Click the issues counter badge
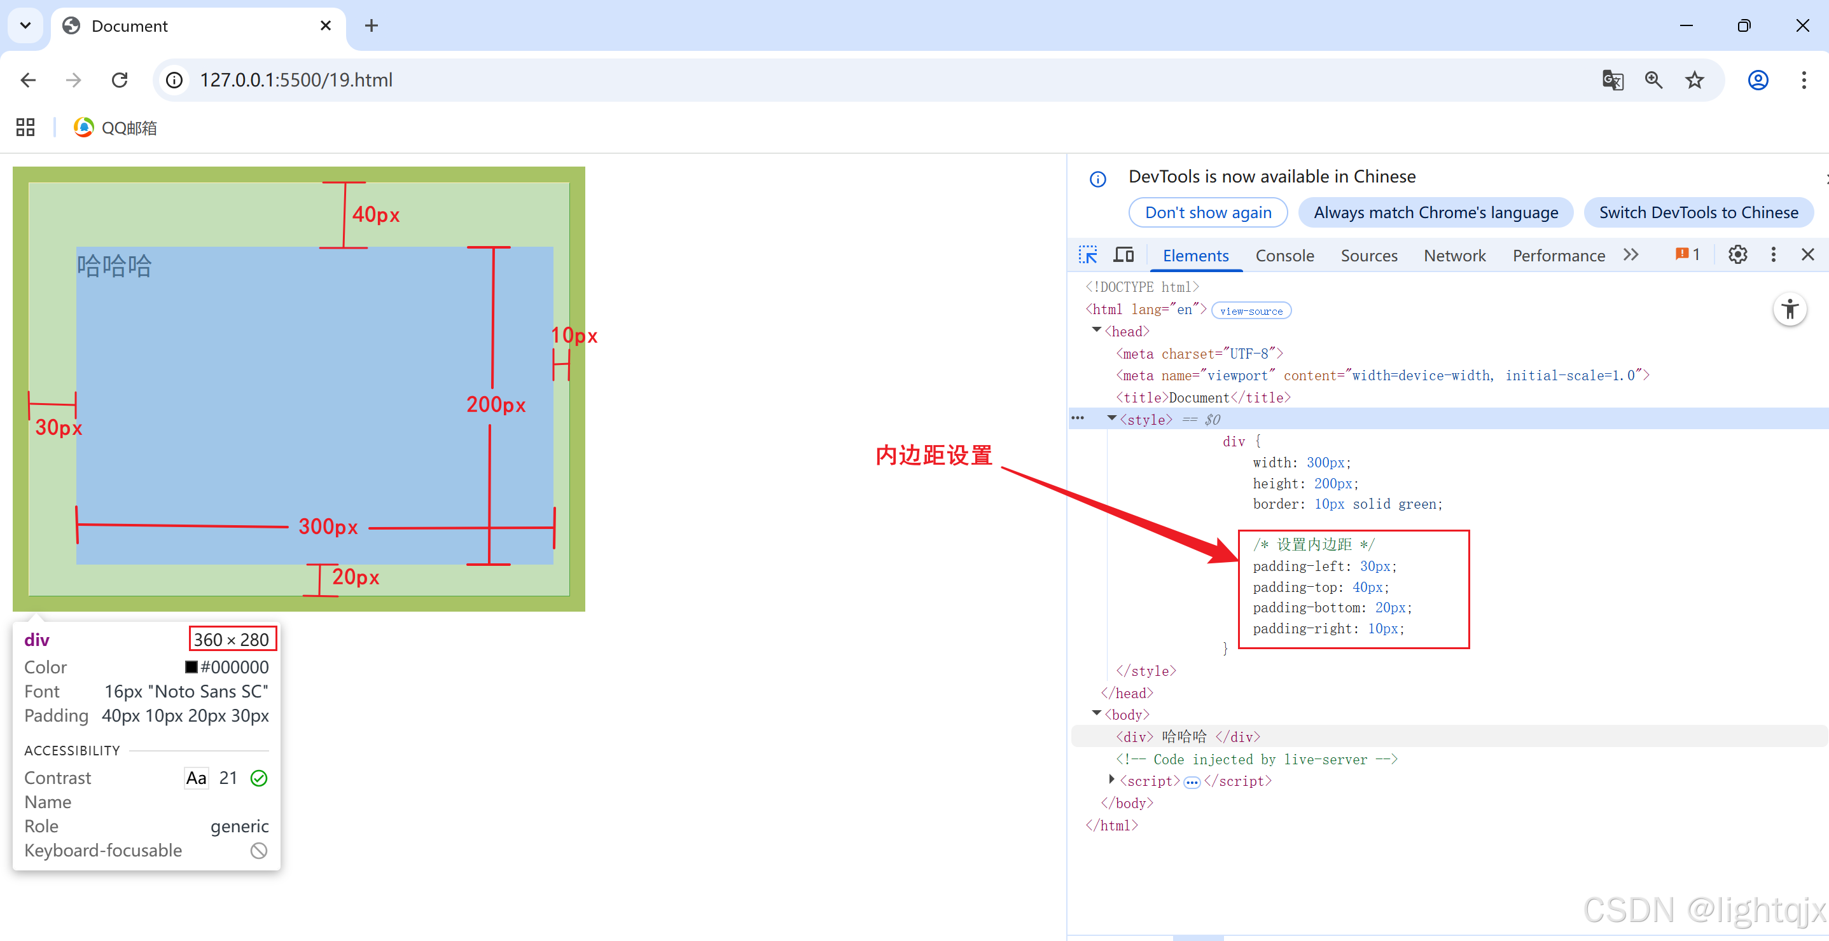 1688,255
